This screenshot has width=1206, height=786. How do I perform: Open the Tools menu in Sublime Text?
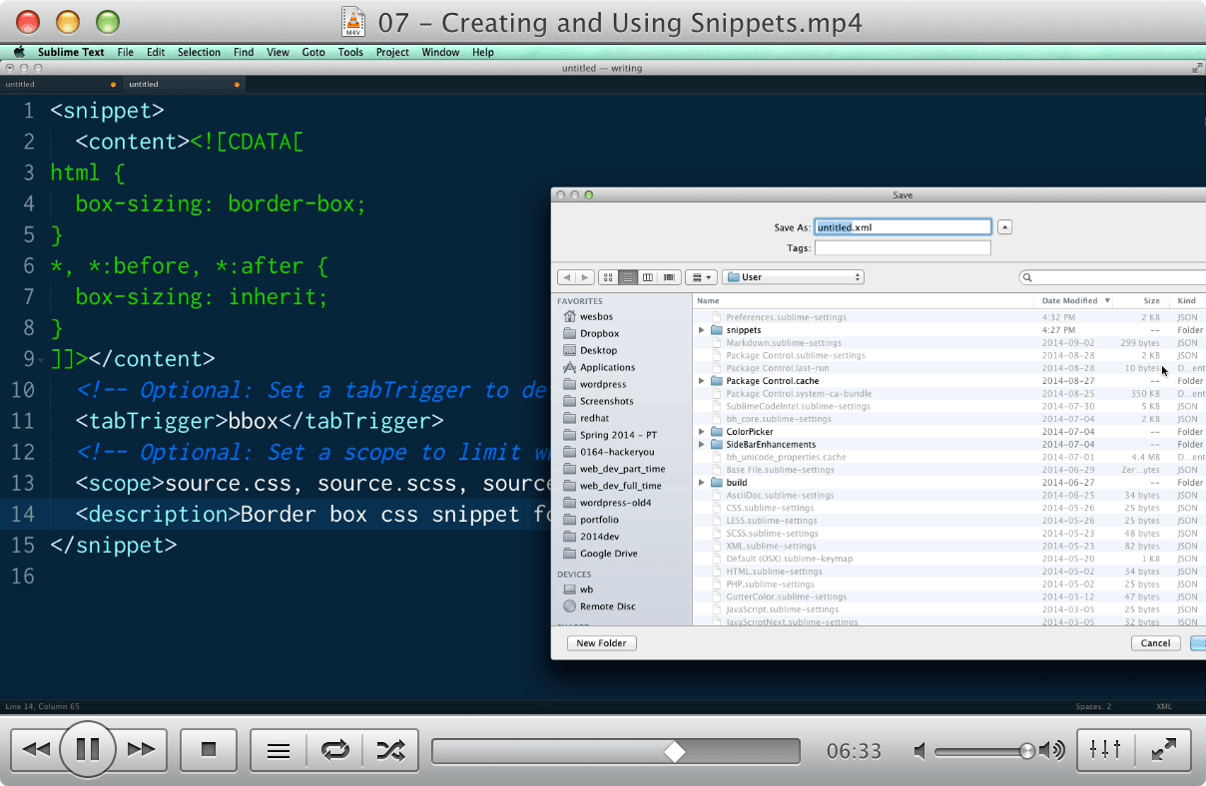[x=350, y=52]
